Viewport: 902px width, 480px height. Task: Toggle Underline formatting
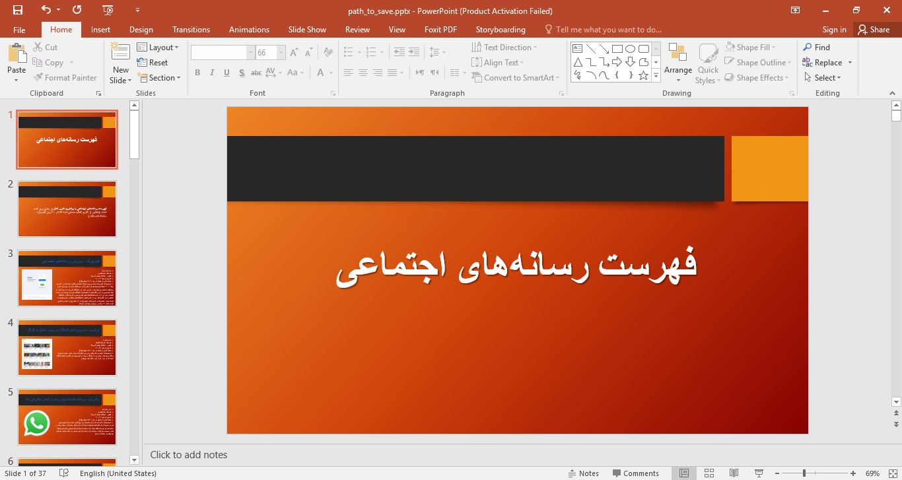[227, 73]
